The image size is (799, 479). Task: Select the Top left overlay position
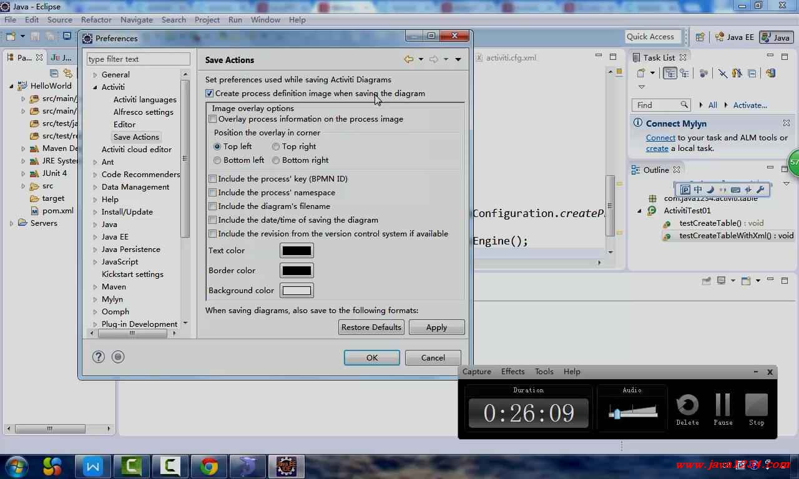pos(217,147)
